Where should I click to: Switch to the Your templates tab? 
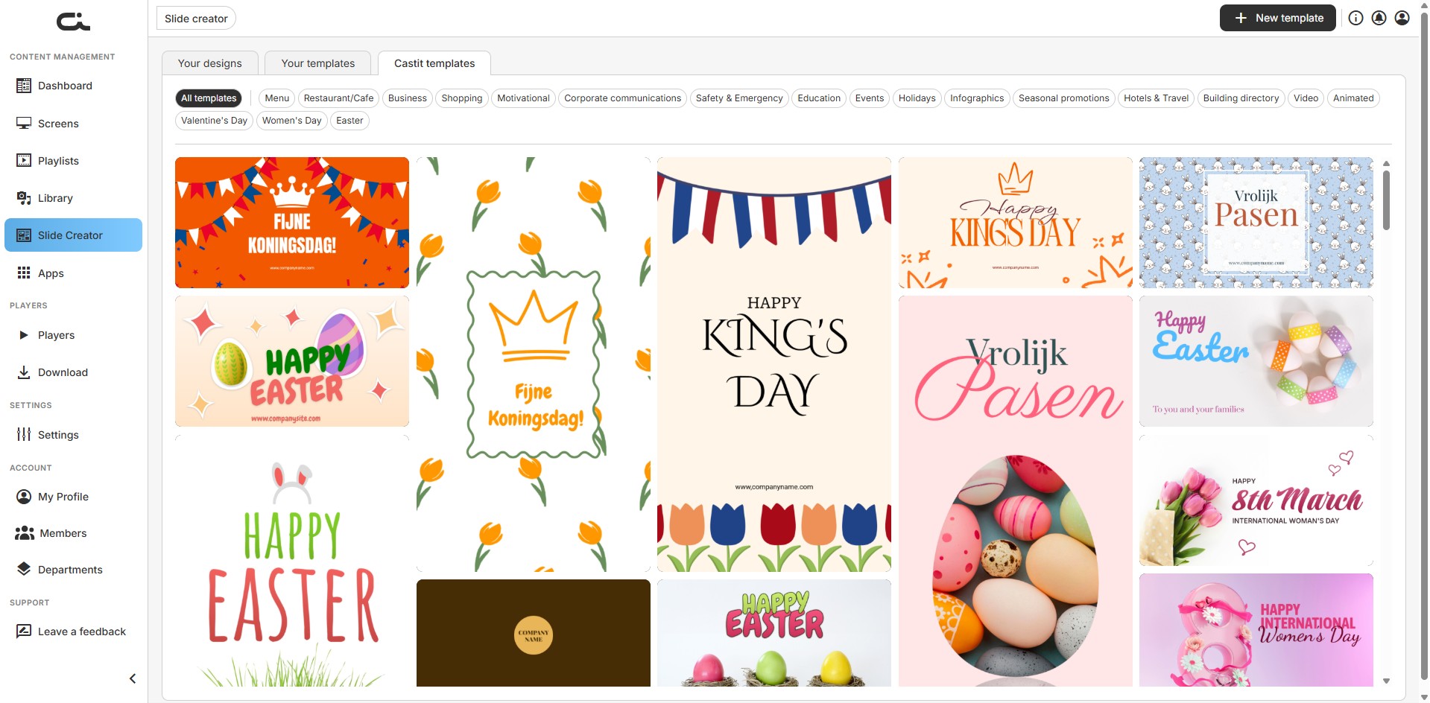[318, 63]
